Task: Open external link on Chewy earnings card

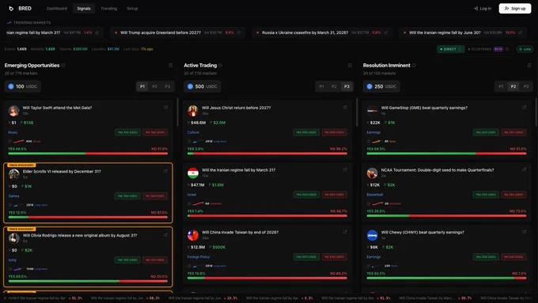Action: coord(525,232)
